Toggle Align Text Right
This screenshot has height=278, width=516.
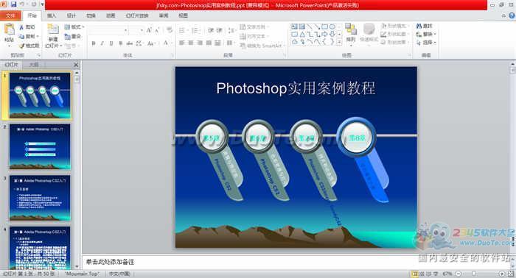point(200,43)
